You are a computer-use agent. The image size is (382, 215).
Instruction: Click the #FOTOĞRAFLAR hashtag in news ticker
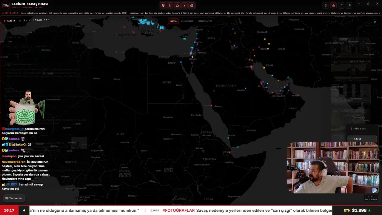(178, 211)
